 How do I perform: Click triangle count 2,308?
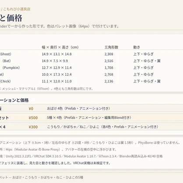(109, 54)
